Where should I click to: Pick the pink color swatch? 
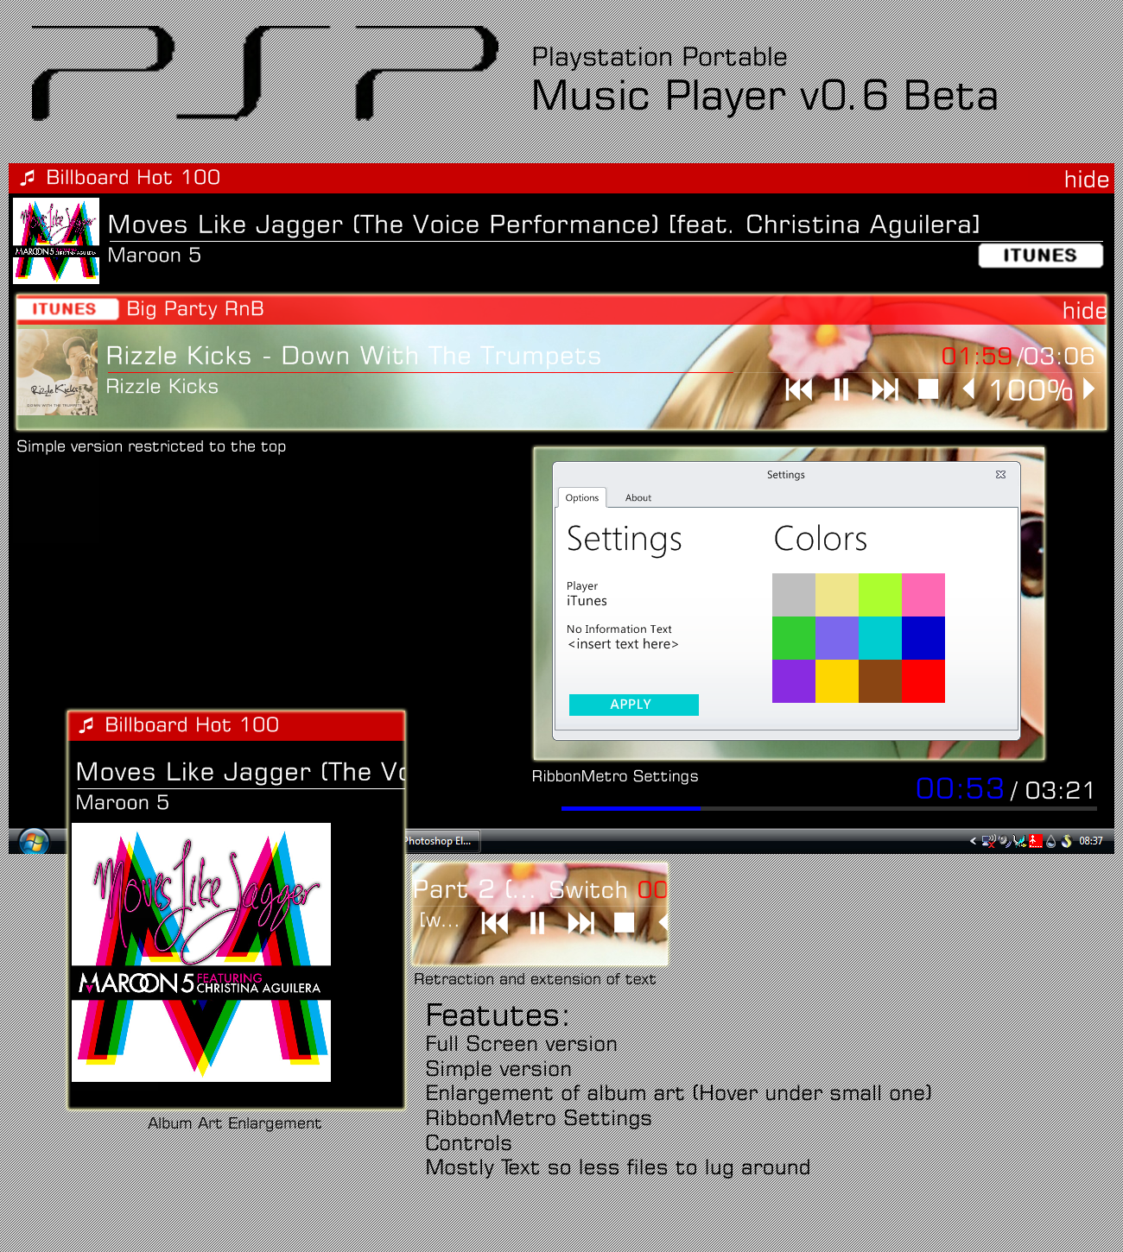pyautogui.click(x=923, y=595)
